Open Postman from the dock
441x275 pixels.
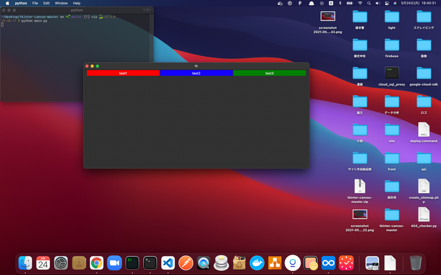[x=186, y=263]
